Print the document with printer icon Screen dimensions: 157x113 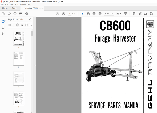tap(21, 14)
